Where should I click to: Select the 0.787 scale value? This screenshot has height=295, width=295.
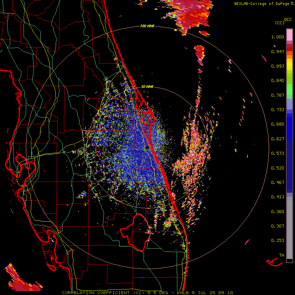(x=278, y=95)
